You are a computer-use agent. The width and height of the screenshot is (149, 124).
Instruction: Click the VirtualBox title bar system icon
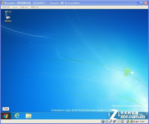pos(3,3)
